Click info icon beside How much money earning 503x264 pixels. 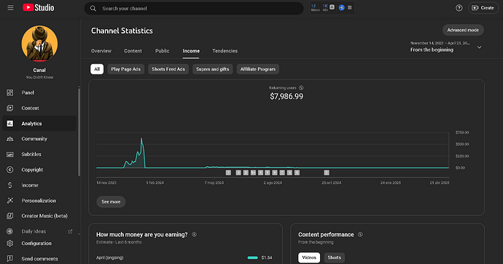pyautogui.click(x=194, y=235)
